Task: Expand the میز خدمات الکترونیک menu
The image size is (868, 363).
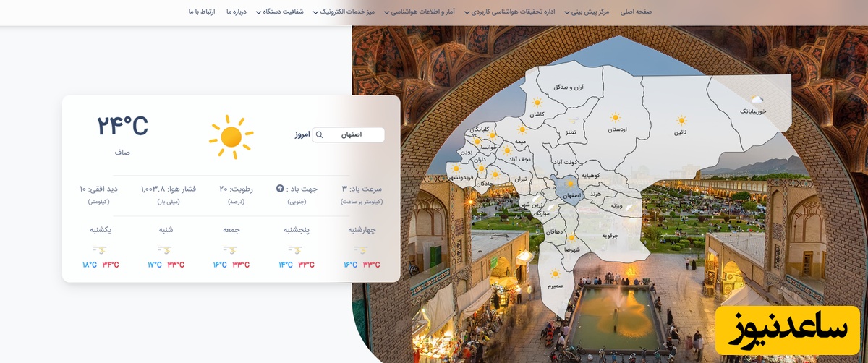Action: pyautogui.click(x=354, y=12)
